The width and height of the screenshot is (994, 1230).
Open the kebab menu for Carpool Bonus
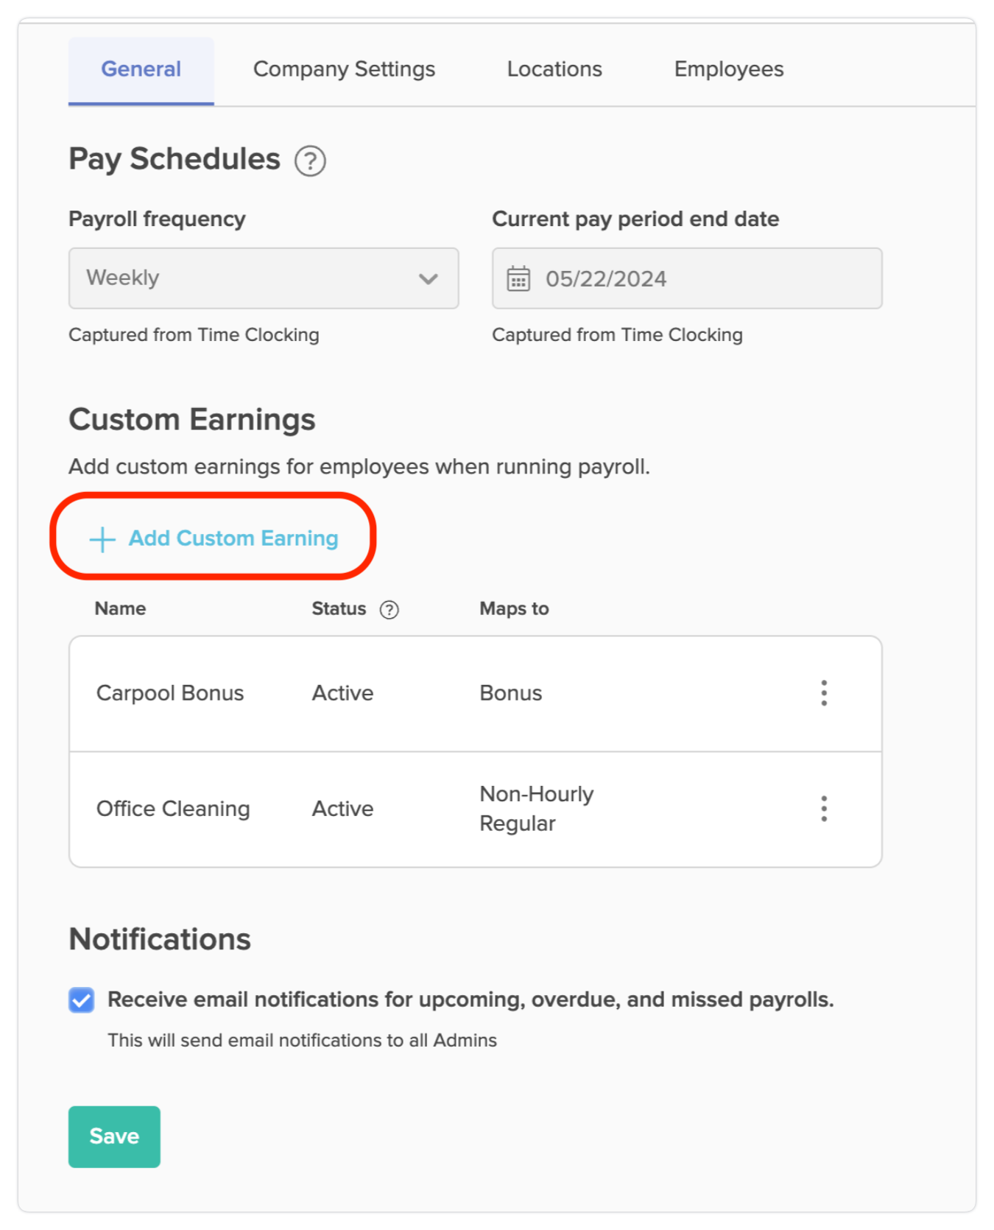tap(824, 692)
